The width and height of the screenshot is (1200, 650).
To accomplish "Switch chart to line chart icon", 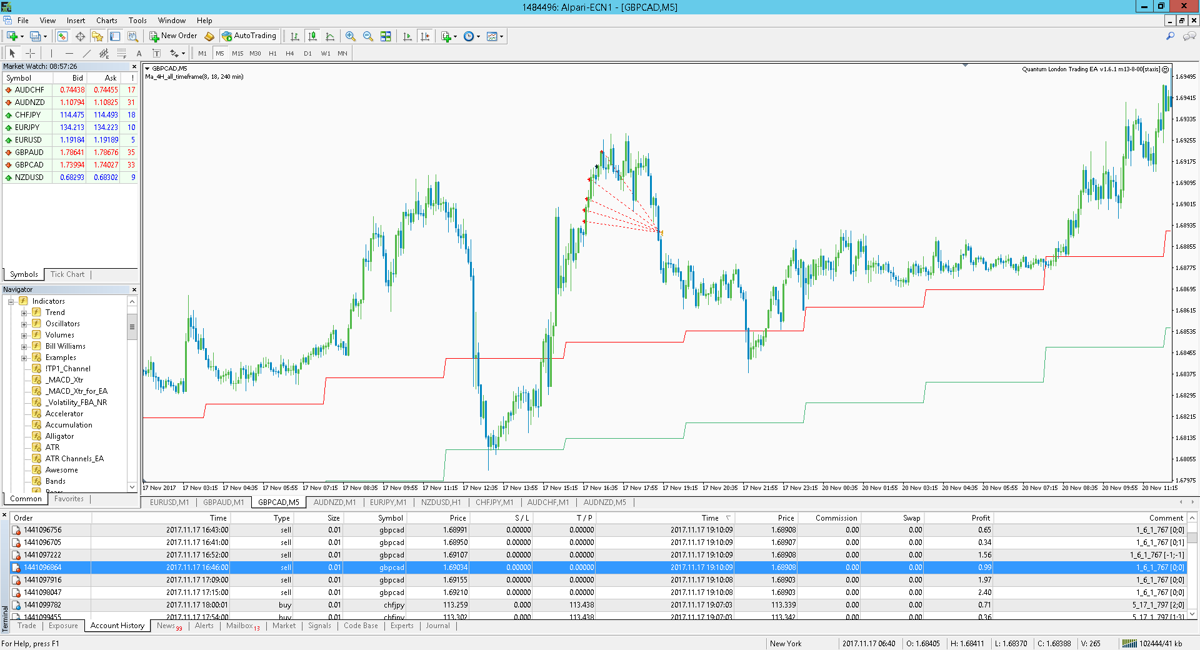I will point(330,36).
